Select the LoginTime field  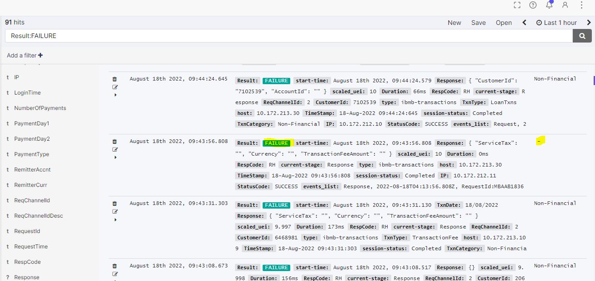point(28,93)
